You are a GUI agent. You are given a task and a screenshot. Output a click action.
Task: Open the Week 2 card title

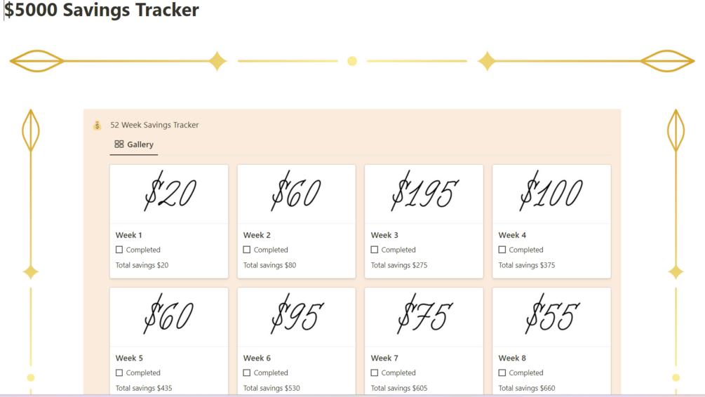(x=257, y=235)
